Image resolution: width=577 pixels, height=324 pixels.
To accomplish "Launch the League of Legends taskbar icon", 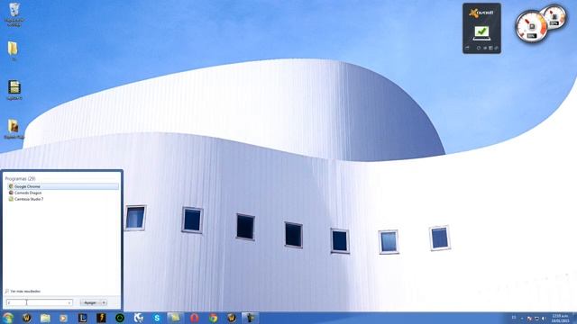I will coord(82,318).
